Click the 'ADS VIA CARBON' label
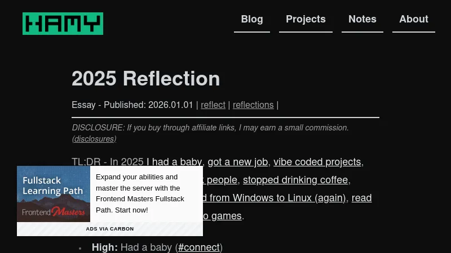The image size is (451, 253). tap(110, 229)
